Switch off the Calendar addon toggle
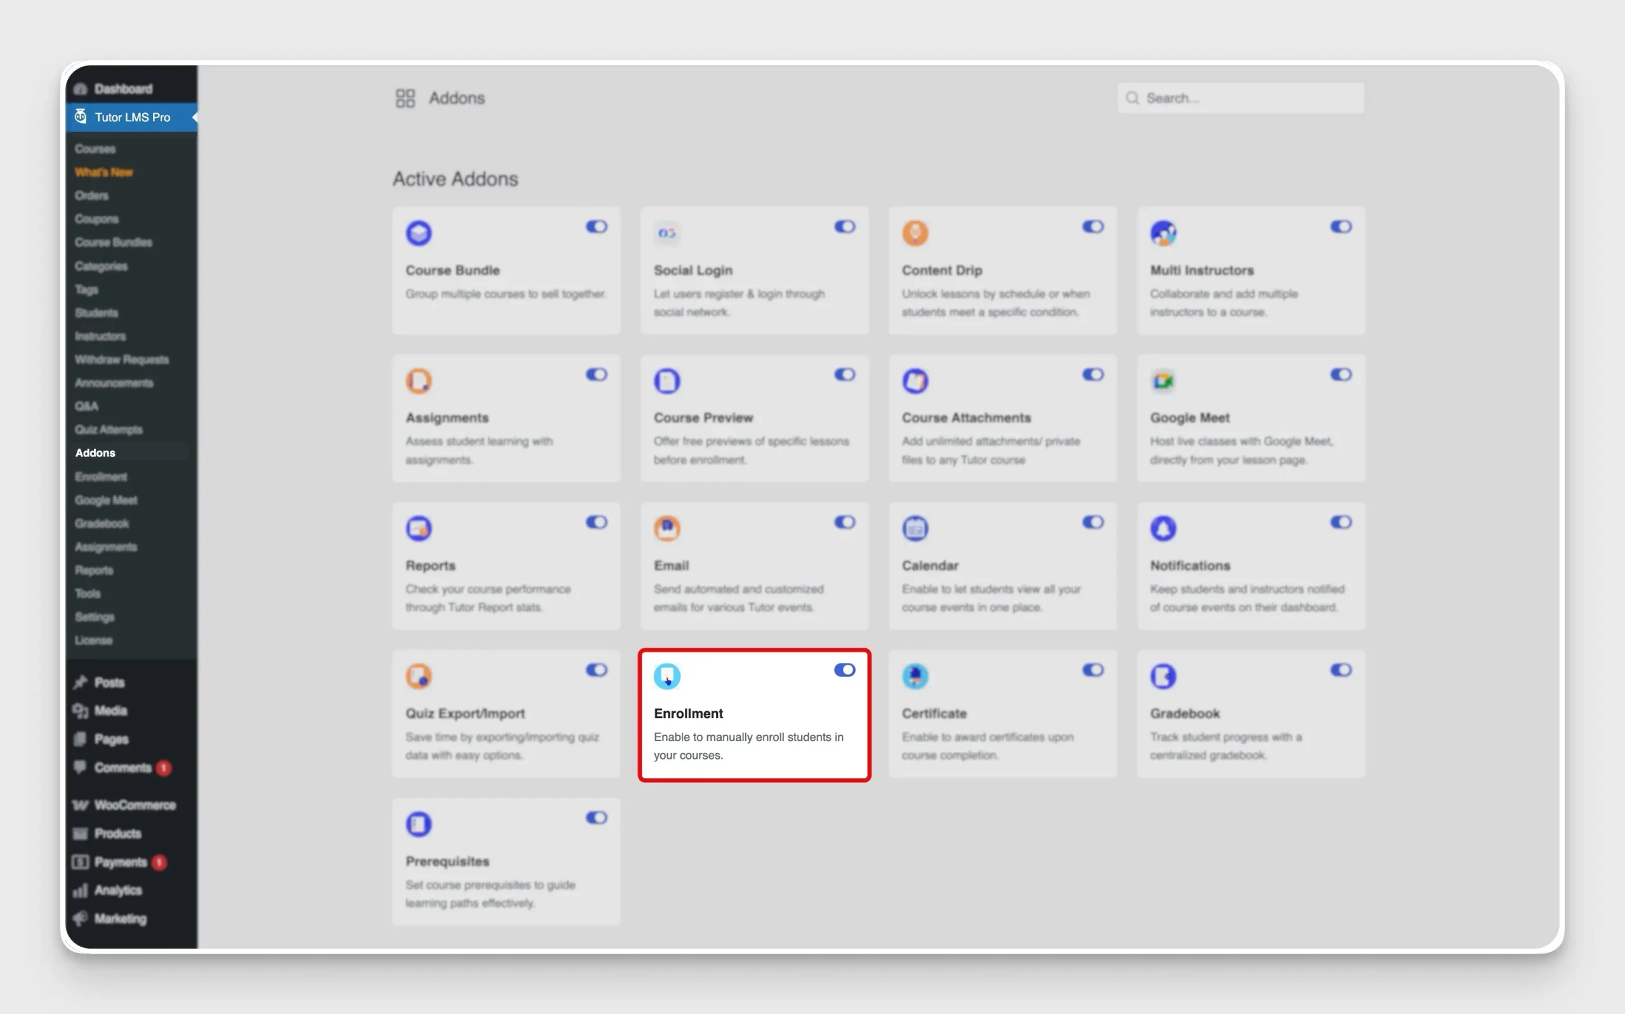The height and width of the screenshot is (1014, 1625). [x=1092, y=522]
